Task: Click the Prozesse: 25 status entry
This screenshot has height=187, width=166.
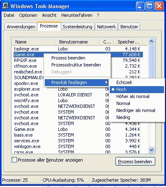Action: click(15, 180)
